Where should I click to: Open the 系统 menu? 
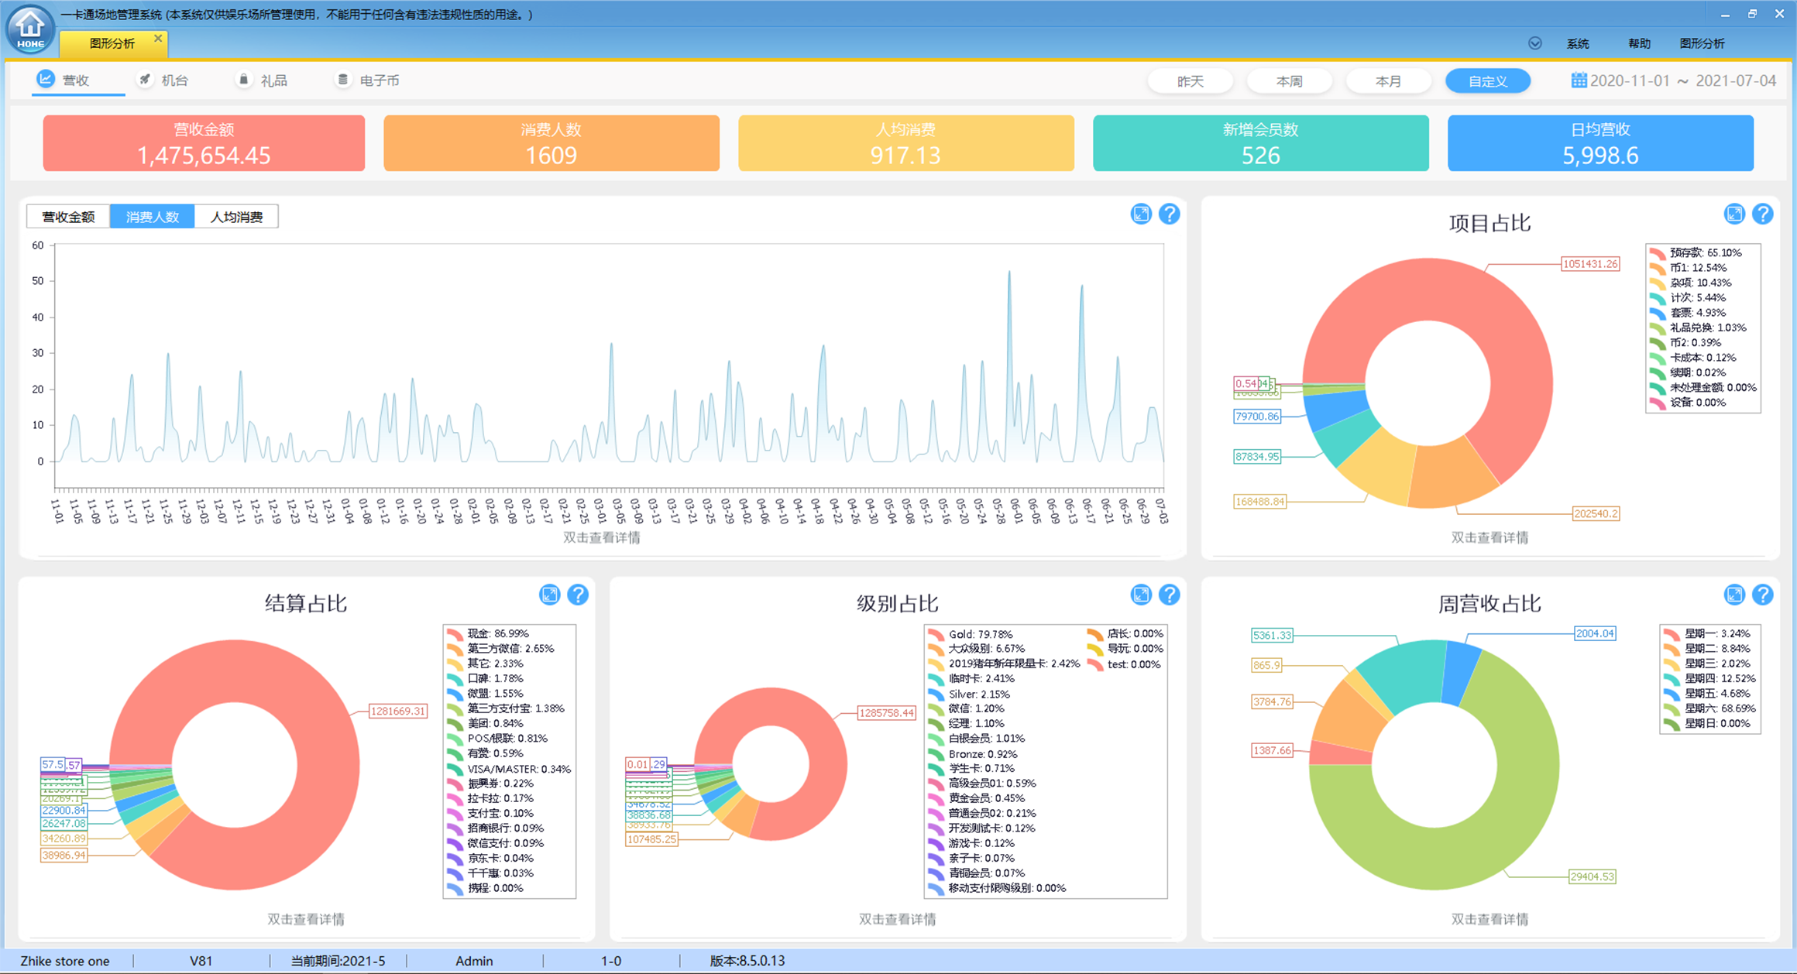pyautogui.click(x=1577, y=43)
